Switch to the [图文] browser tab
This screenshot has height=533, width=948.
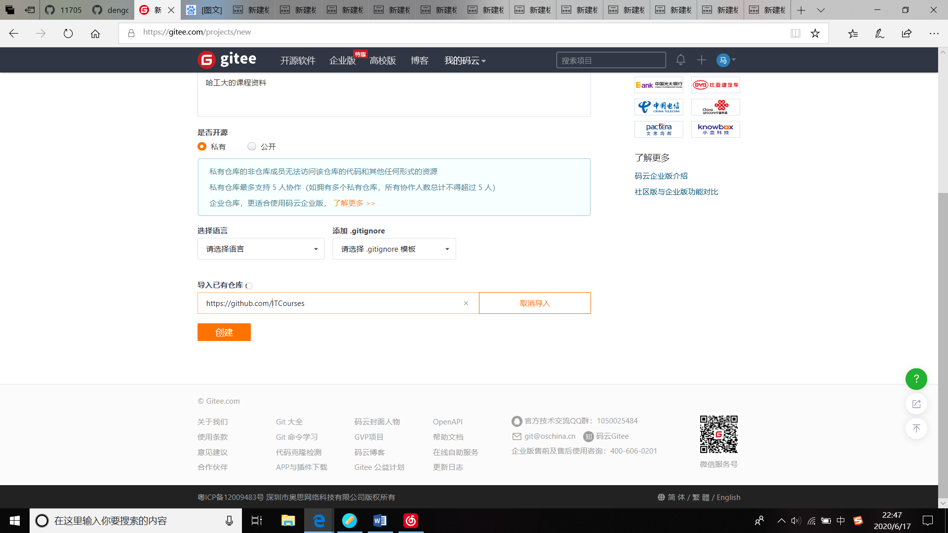[205, 10]
